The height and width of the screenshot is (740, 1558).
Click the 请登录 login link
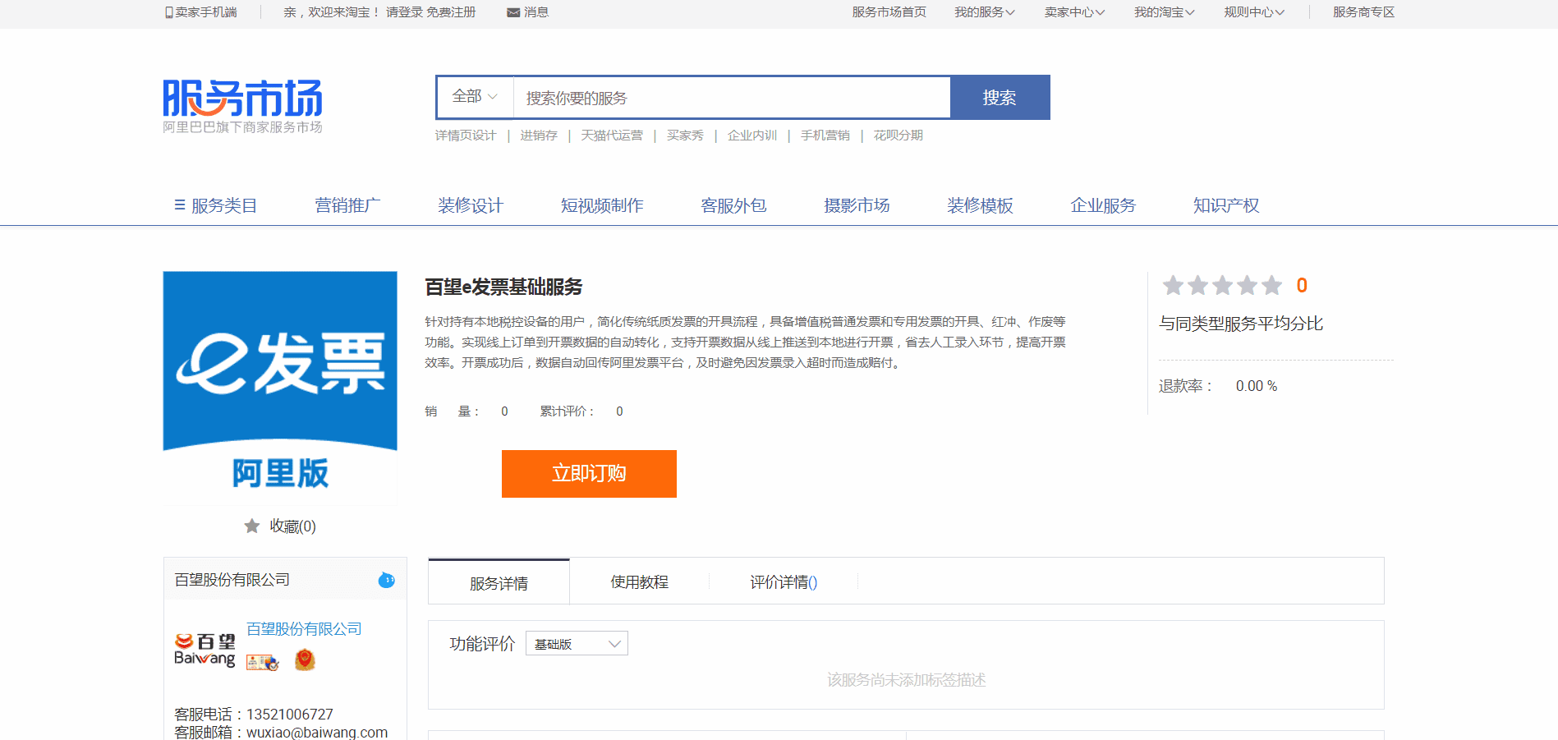click(403, 12)
